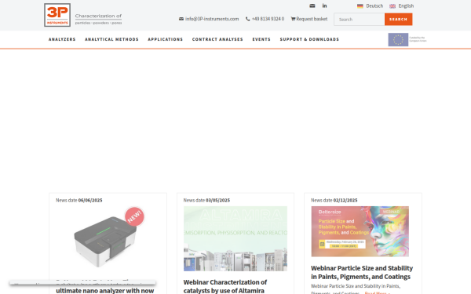The height and width of the screenshot is (294, 471).
Task: Click the Bettersize webinar banner image
Action: (360, 231)
